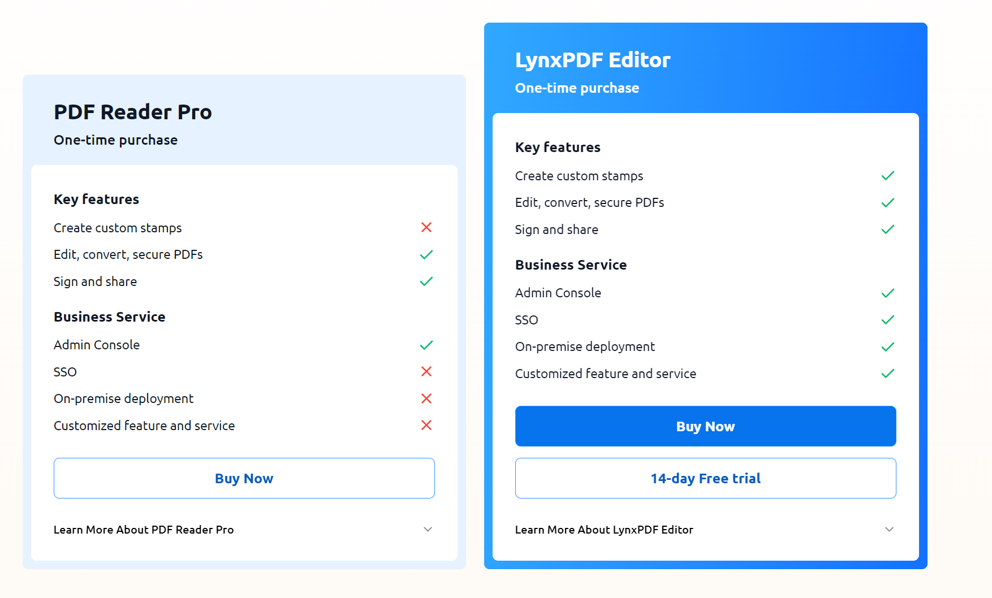Click green check for On-premise deployment in LynxPDF Editor

tap(888, 346)
